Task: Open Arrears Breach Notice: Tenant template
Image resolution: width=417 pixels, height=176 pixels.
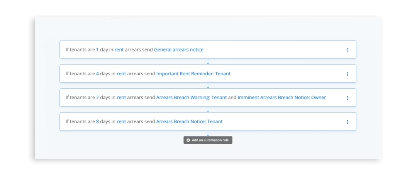Action: tap(189, 122)
